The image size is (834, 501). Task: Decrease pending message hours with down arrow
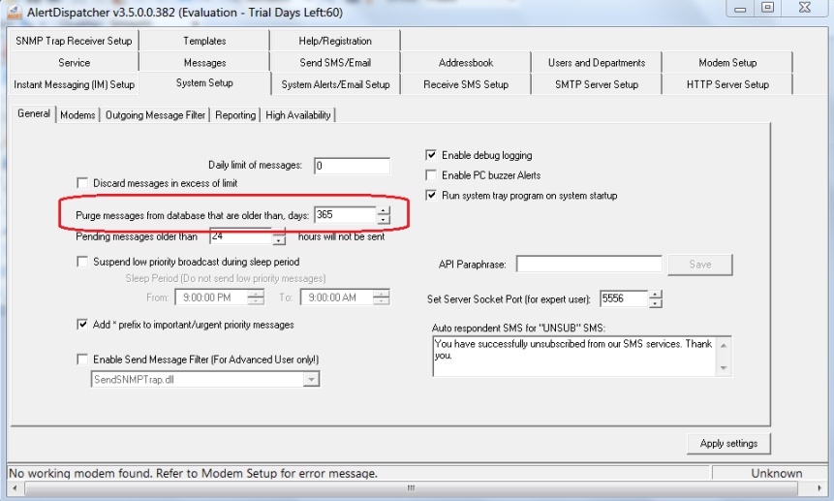point(279,240)
